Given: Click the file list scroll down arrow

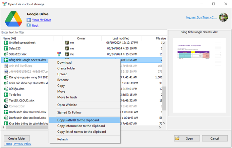Looking at the screenshot, I should click(164, 123).
